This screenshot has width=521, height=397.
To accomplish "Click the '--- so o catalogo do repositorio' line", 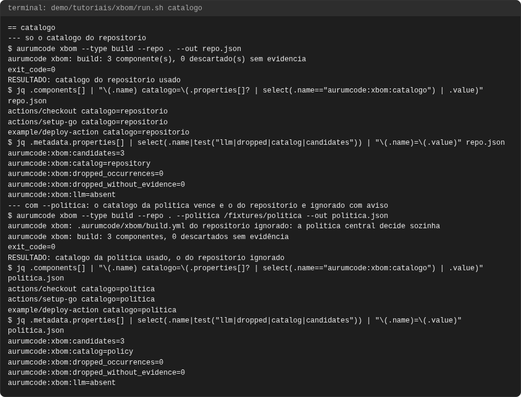I will [x=77, y=38].
